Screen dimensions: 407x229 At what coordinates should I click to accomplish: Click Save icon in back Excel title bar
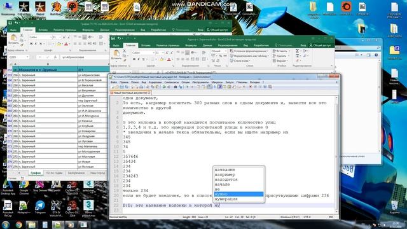coord(10,23)
